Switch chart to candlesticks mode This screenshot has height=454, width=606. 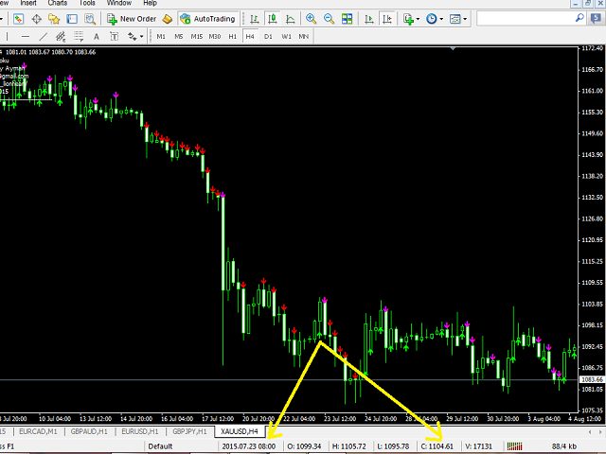272,19
